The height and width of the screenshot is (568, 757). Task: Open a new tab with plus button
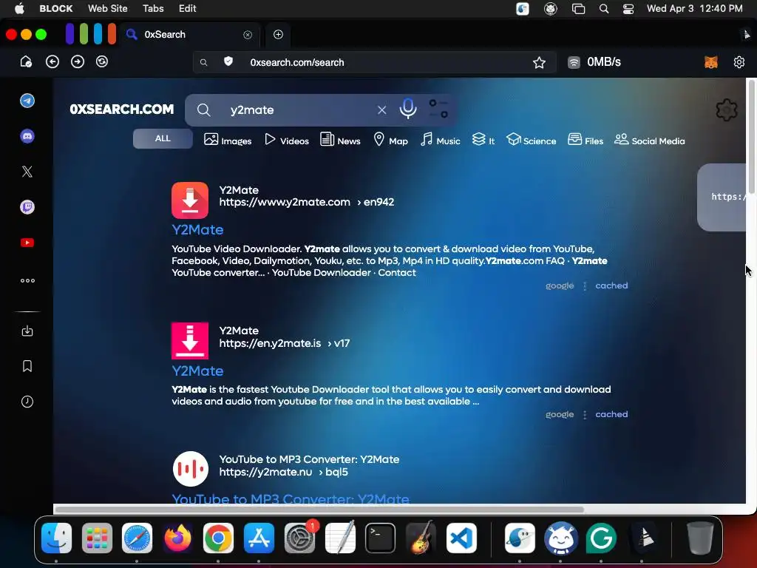(x=278, y=34)
